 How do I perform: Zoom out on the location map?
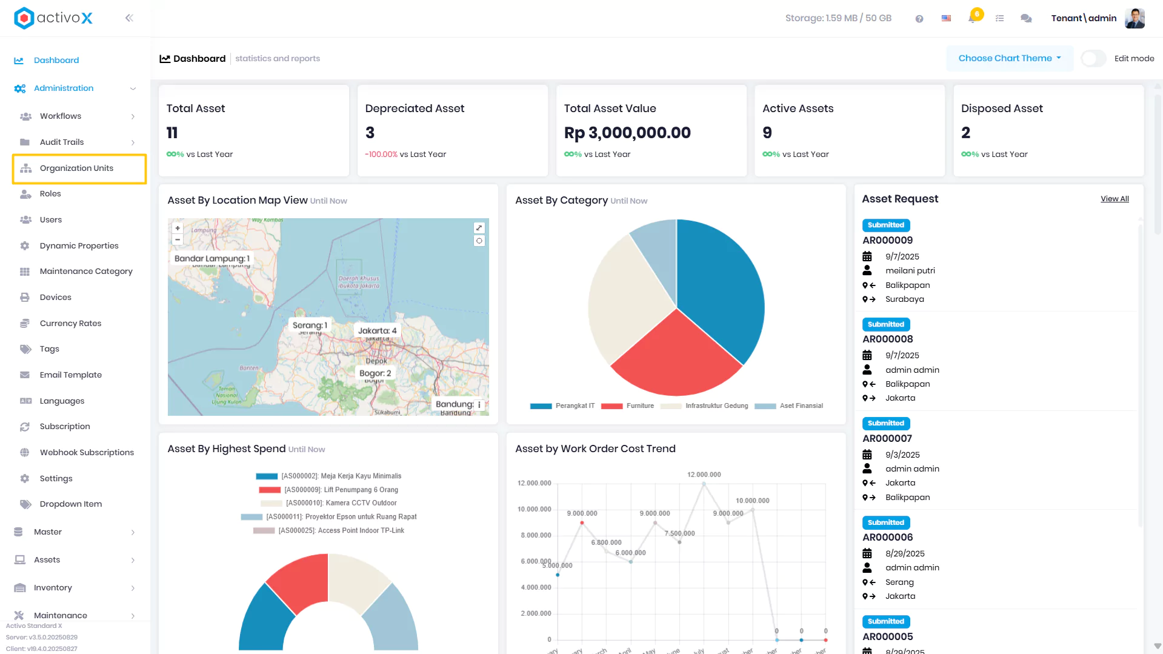178,240
